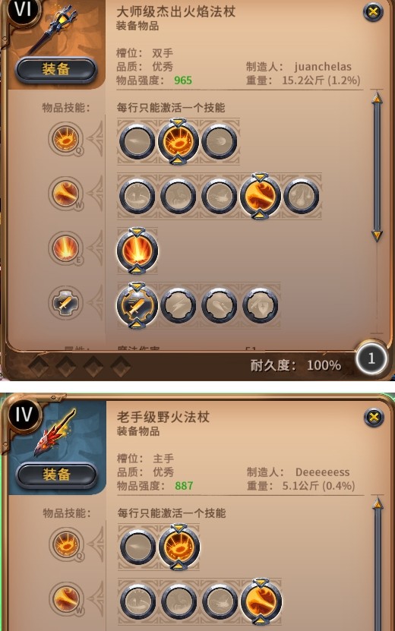The width and height of the screenshot is (395, 631).
Task: Select fifth W-row skill on fire staff
Action: pos(301,197)
